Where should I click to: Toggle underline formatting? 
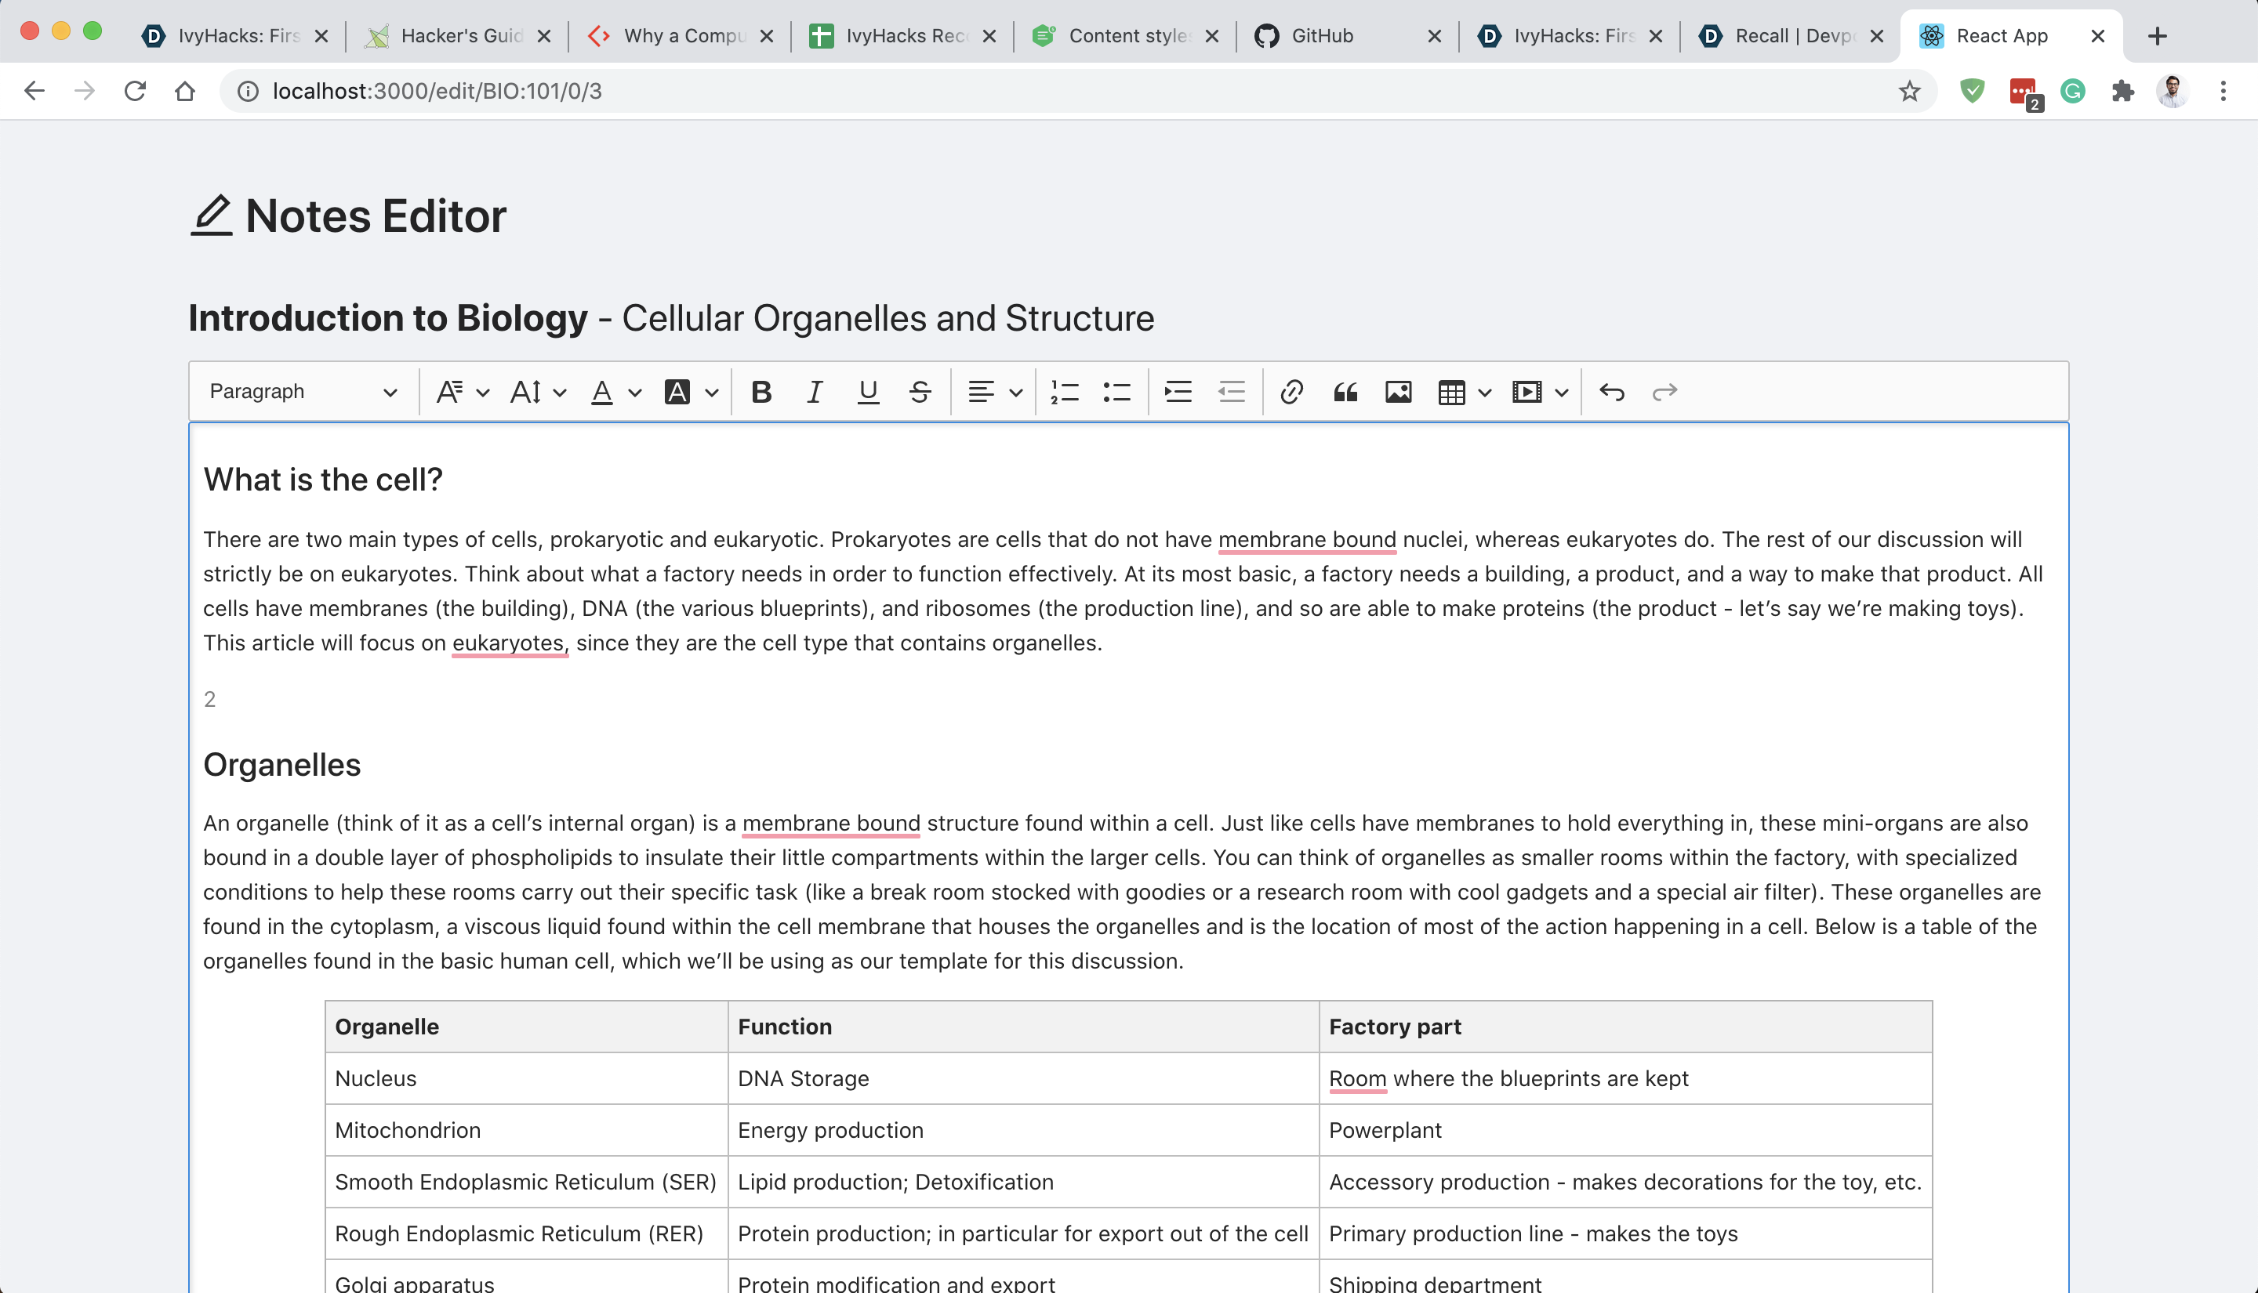point(867,392)
